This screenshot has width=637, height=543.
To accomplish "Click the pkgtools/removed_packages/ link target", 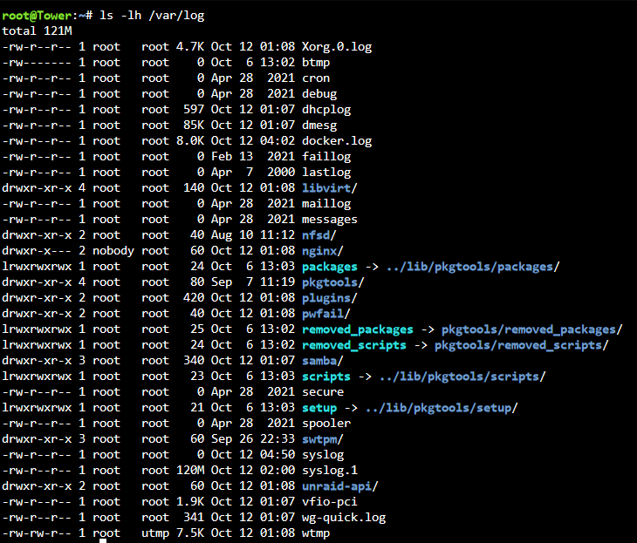I will point(532,329).
